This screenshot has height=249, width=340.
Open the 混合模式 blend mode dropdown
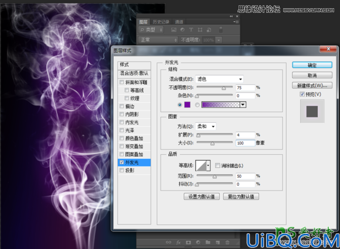(x=219, y=79)
